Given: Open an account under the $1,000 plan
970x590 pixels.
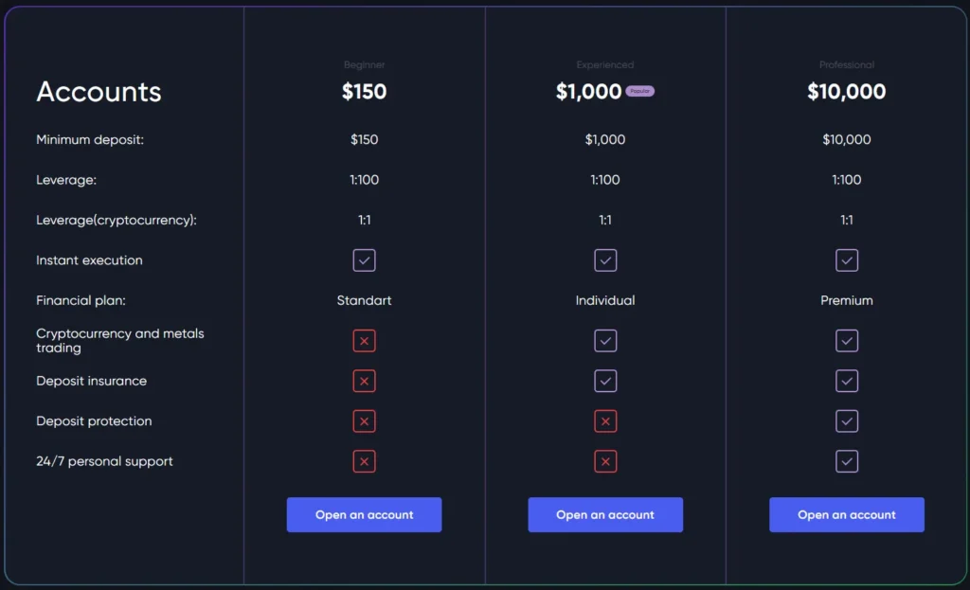Looking at the screenshot, I should [x=605, y=515].
